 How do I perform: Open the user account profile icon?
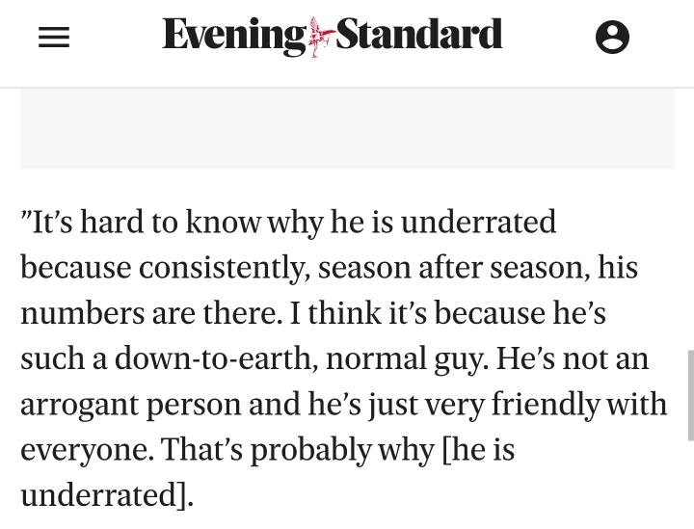click(612, 38)
